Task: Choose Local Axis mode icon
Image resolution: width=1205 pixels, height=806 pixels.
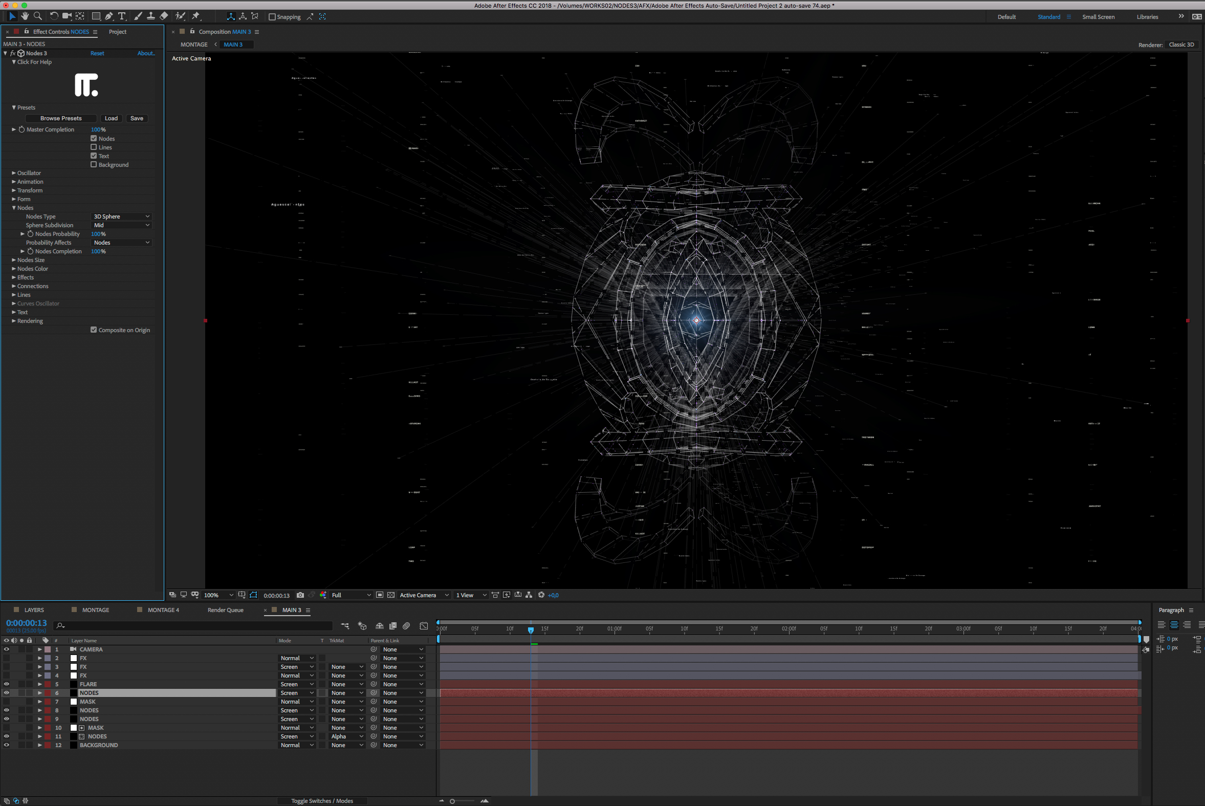Action: tap(231, 16)
